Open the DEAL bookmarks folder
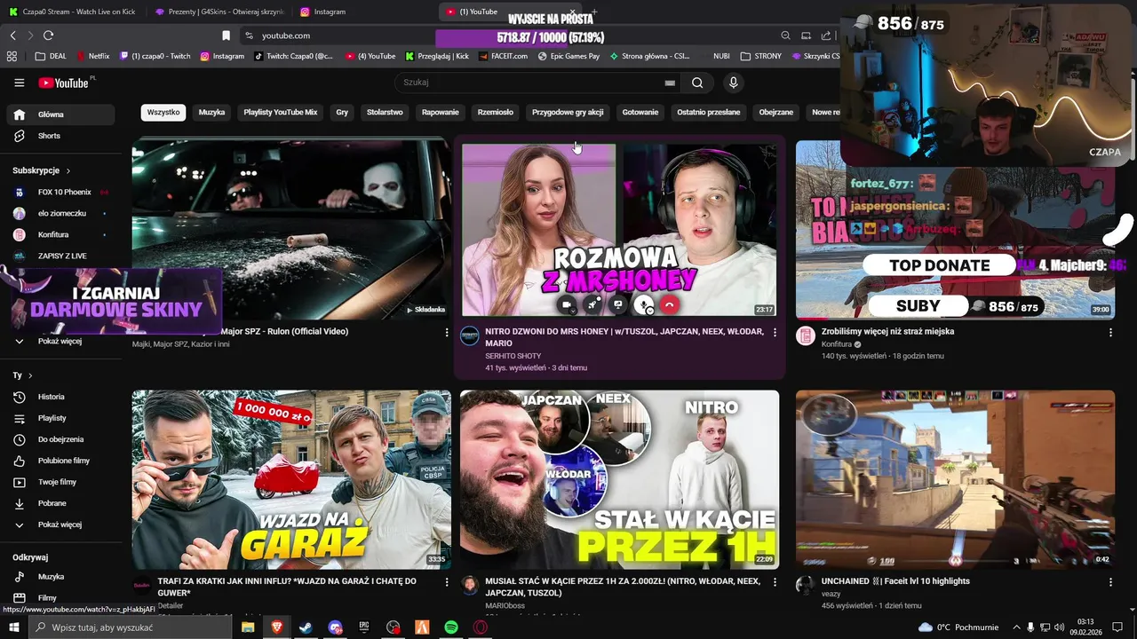Screen dimensions: 1137x639 (51, 56)
